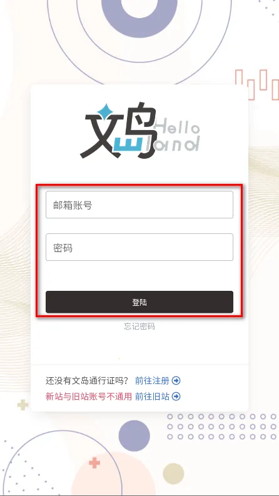
Task: Click the dotted circle grid at the lower right
Action: click(x=221, y=427)
